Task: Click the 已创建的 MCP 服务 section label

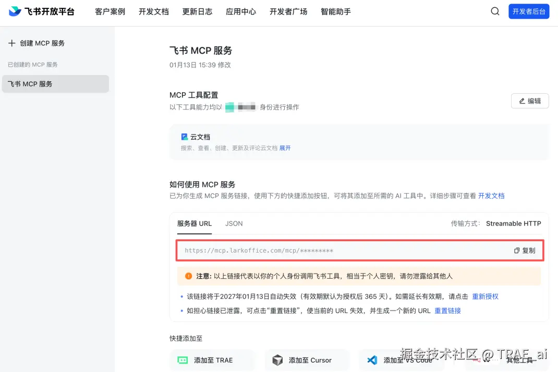Action: 33,65
